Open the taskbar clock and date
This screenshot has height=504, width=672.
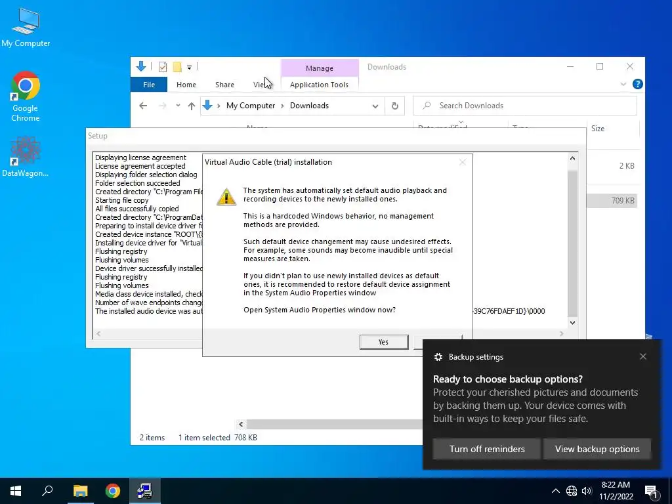coord(616,491)
